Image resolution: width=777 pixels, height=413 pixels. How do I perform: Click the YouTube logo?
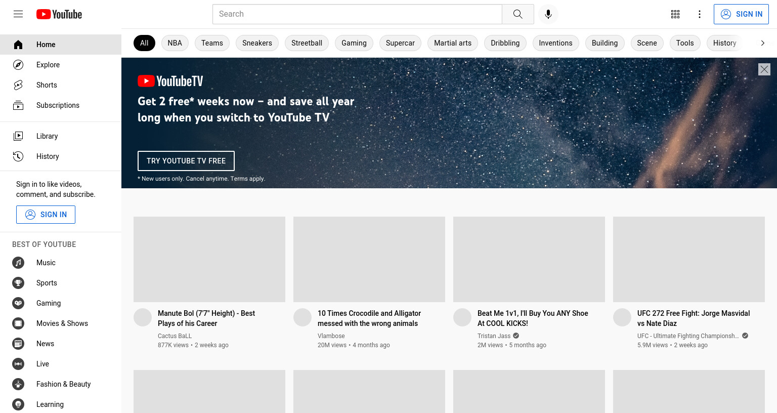pyautogui.click(x=59, y=14)
